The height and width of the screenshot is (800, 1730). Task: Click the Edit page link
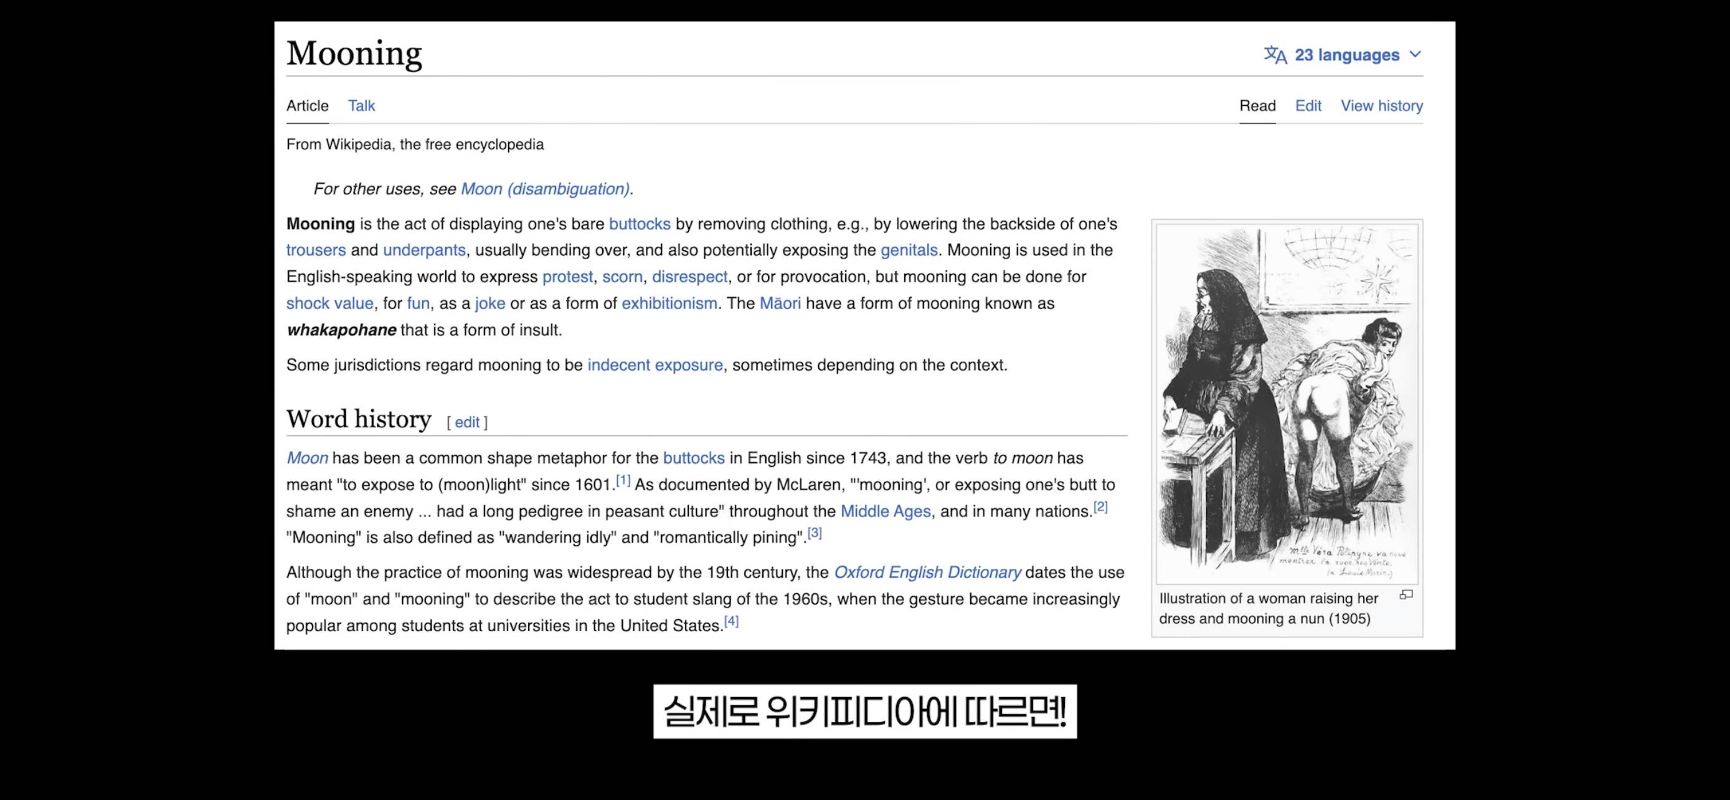point(1307,105)
